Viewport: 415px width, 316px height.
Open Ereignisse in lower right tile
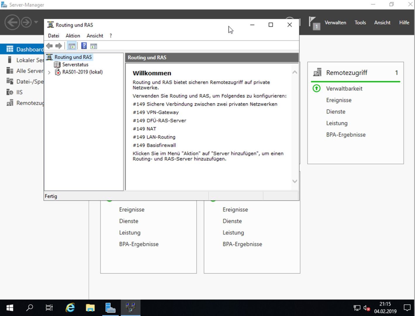235,209
